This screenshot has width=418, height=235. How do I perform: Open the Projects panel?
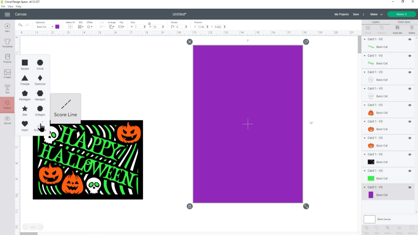7,58
